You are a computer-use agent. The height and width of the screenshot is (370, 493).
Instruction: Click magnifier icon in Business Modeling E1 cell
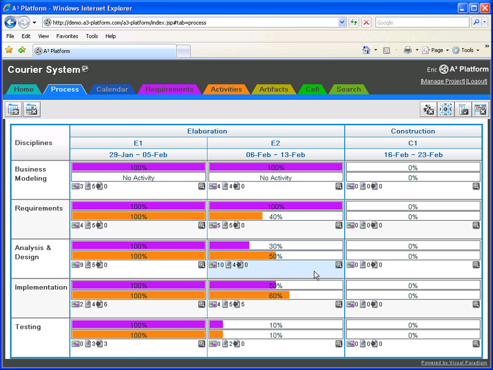click(x=202, y=186)
